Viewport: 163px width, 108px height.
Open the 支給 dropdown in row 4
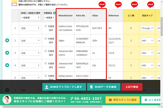tap(30, 65)
